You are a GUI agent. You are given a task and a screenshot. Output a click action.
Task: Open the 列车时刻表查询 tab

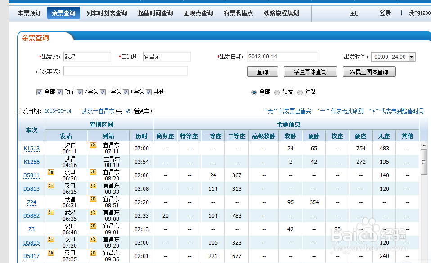pos(107,13)
